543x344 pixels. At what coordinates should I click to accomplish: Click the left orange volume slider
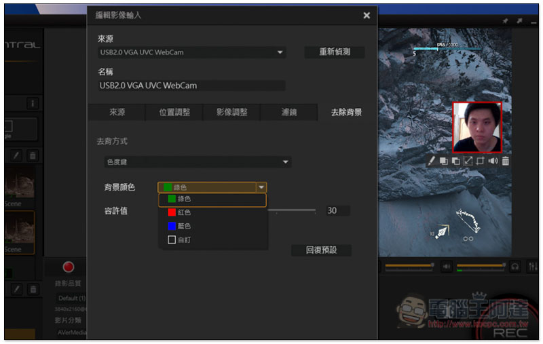point(409,266)
